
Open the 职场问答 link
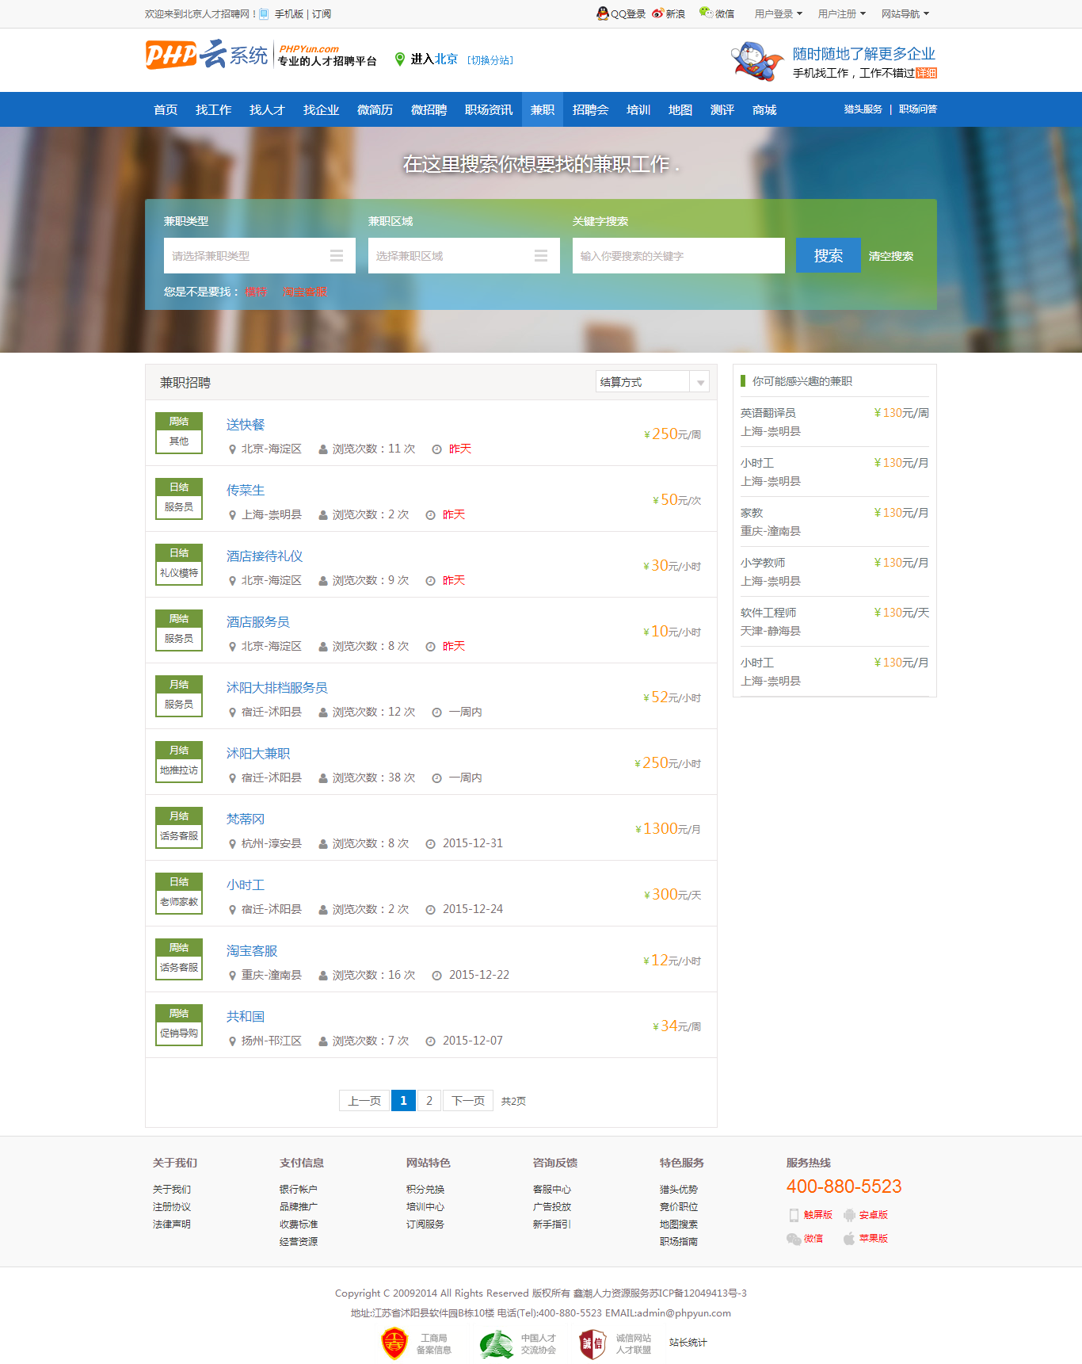[918, 109]
